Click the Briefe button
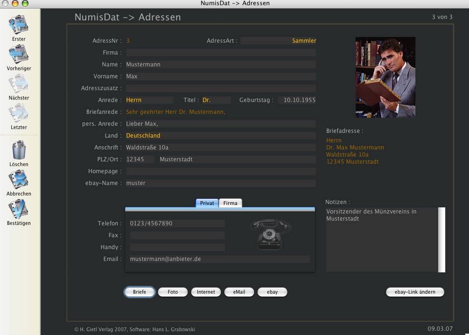This screenshot has width=469, height=335. (x=139, y=292)
